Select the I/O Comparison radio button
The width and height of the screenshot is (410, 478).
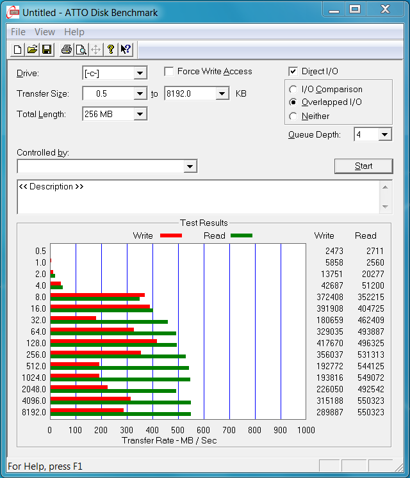pos(293,90)
